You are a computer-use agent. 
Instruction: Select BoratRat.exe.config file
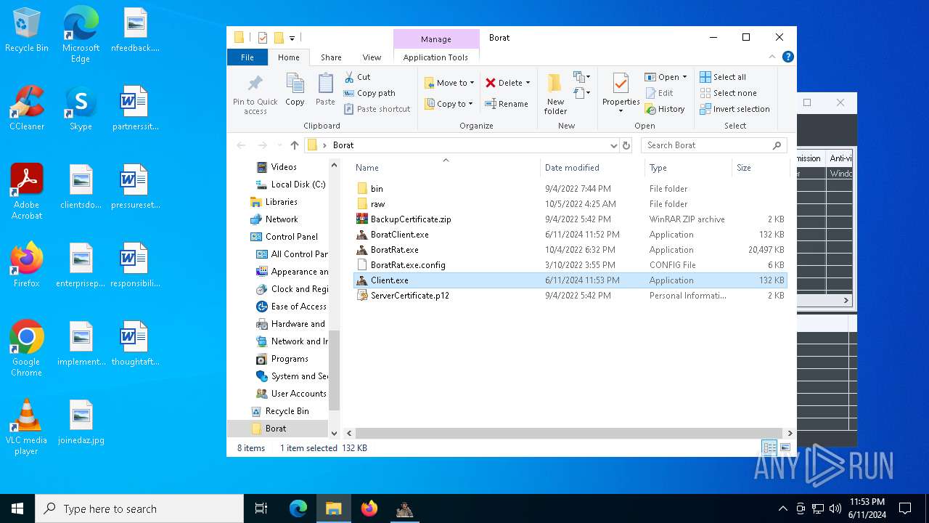click(x=570, y=265)
